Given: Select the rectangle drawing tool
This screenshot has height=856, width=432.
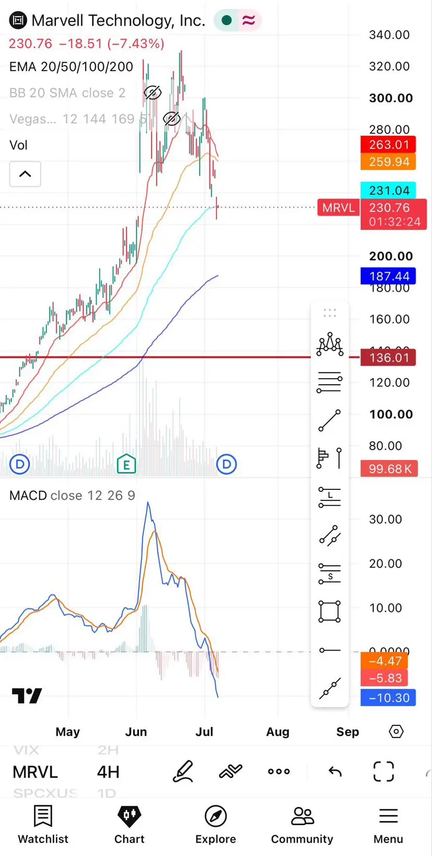Looking at the screenshot, I should tap(330, 611).
